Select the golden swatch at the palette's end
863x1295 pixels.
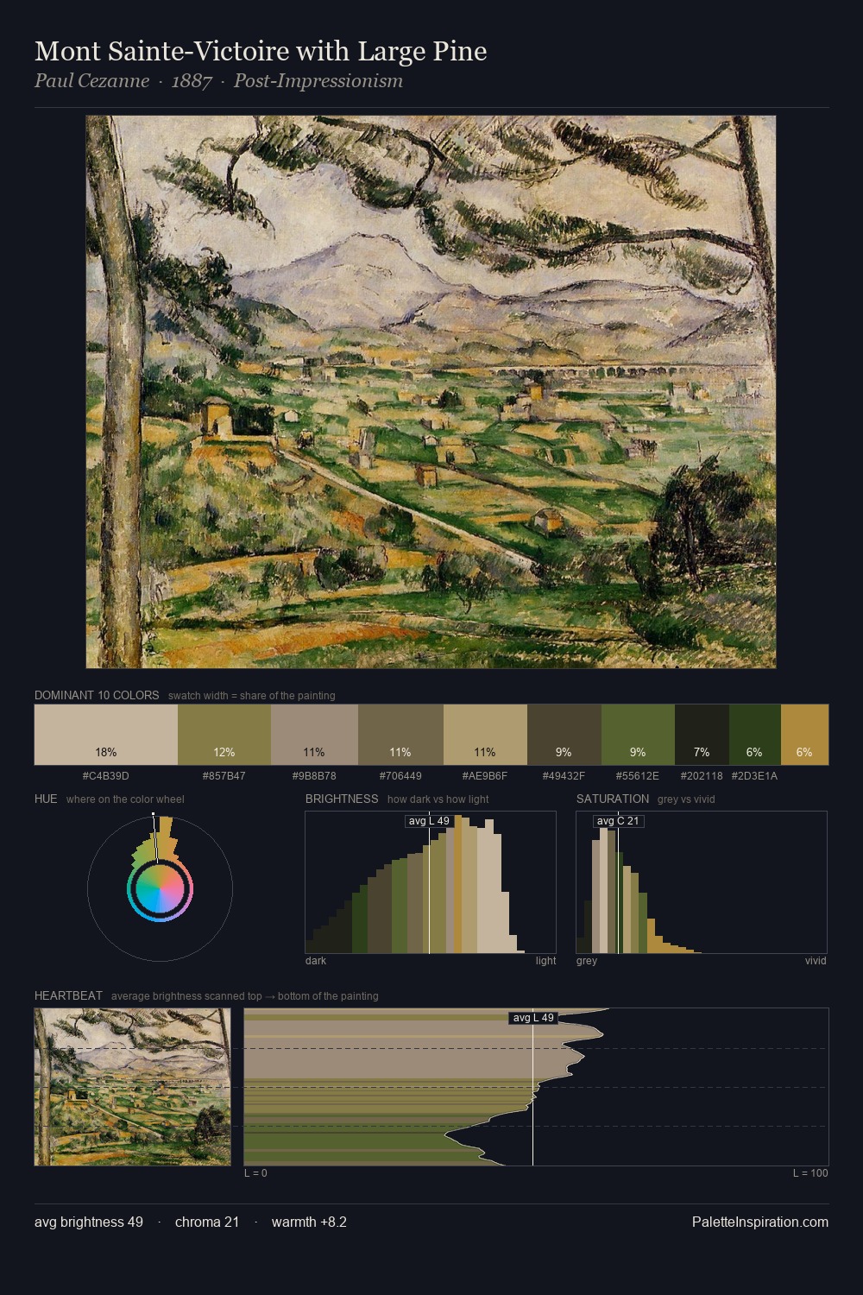coord(804,735)
